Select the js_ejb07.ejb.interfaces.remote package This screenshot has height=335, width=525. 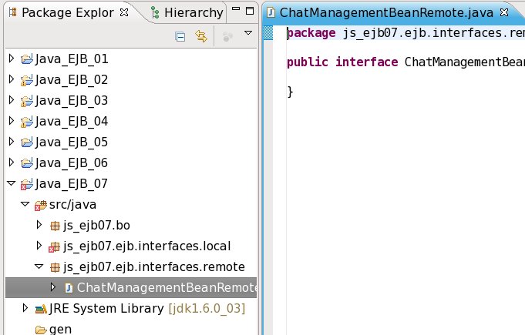(x=153, y=267)
